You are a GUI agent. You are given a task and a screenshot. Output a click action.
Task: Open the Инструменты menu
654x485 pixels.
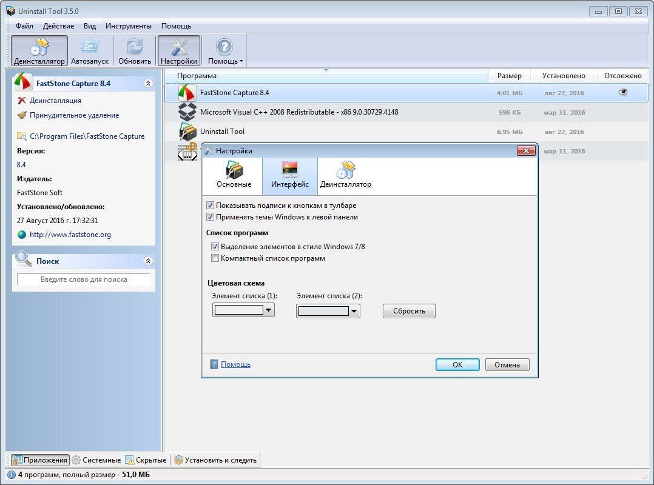click(129, 26)
